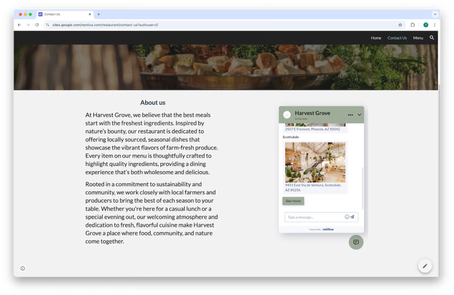Viewport: 454px width, 295px height.
Task: Reload the Contact Us page
Action: (x=37, y=25)
